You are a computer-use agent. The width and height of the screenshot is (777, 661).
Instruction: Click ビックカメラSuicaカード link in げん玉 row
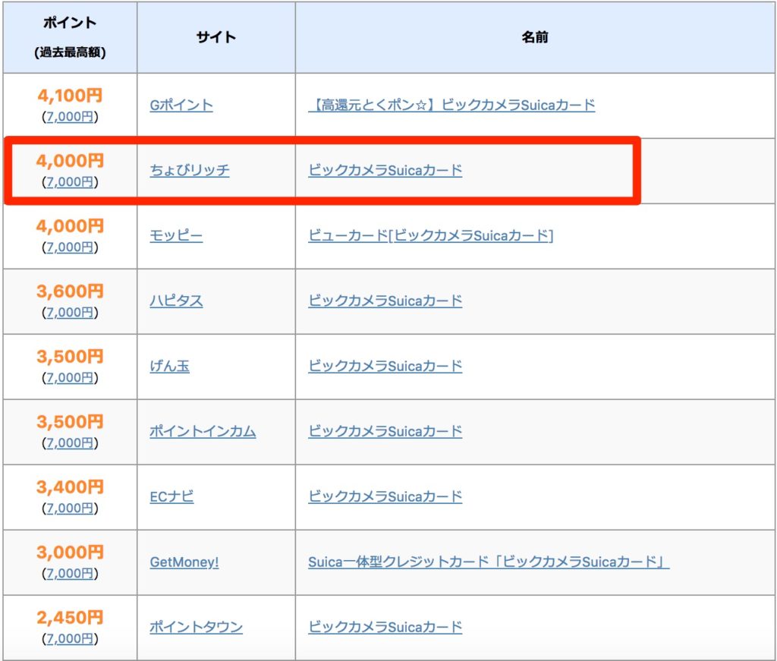[385, 367]
